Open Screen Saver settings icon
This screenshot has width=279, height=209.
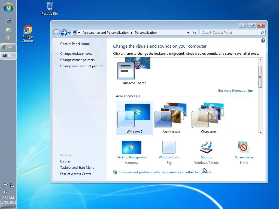click(244, 147)
